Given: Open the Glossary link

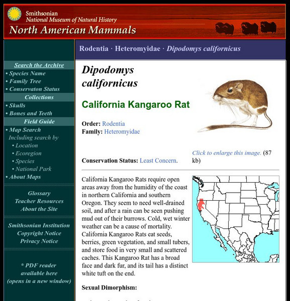Looking at the screenshot, I should (39, 193).
